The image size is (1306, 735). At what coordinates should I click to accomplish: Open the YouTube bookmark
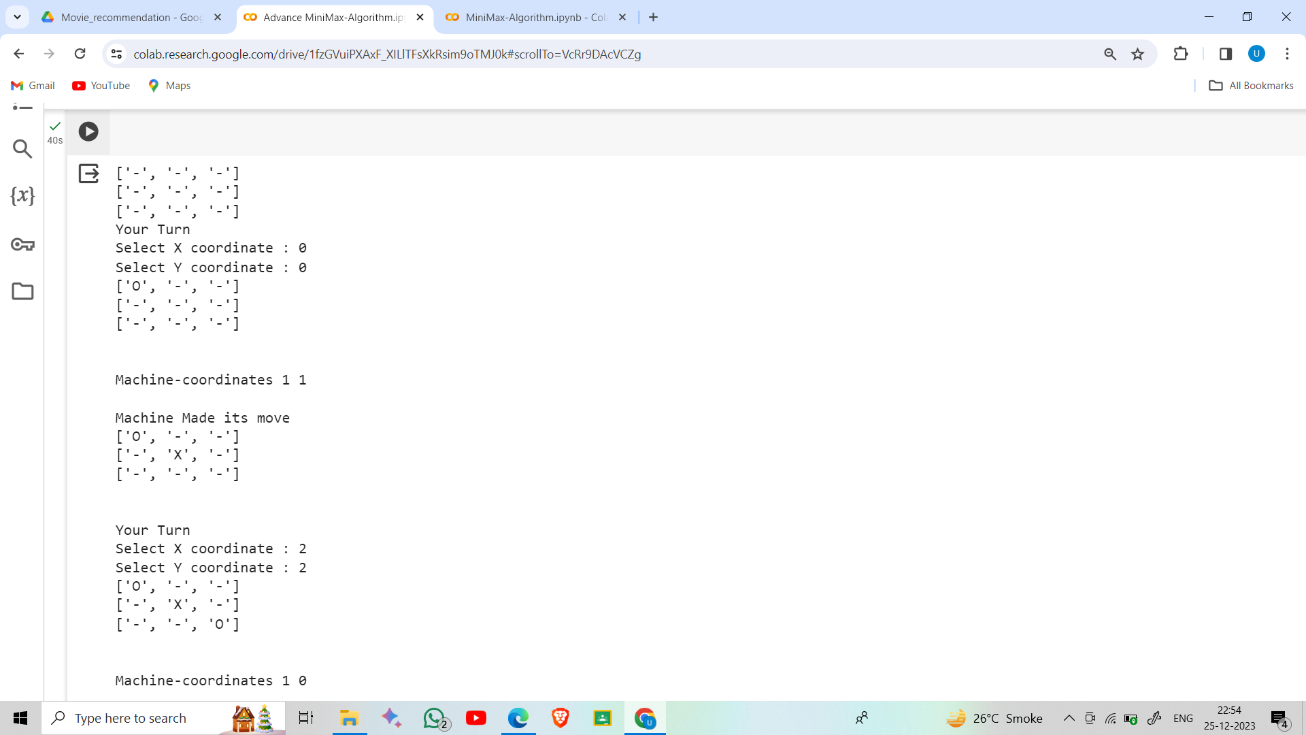[101, 86]
